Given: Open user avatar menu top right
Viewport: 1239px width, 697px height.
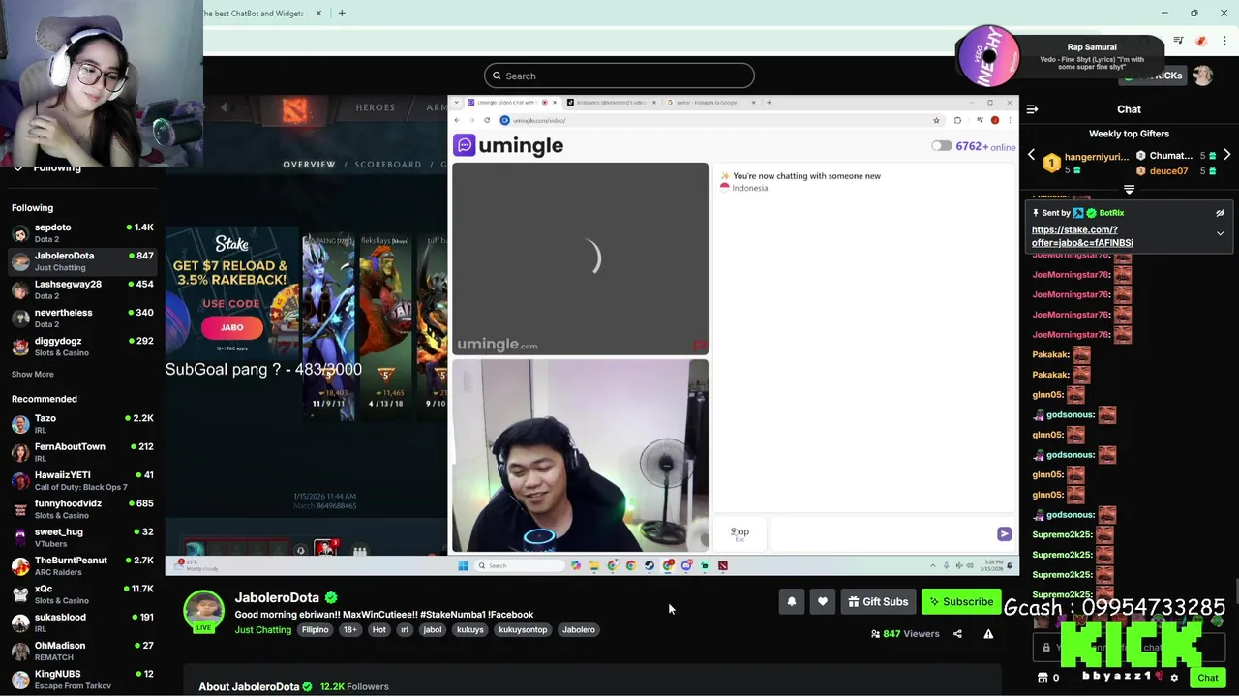Looking at the screenshot, I should 1202,76.
